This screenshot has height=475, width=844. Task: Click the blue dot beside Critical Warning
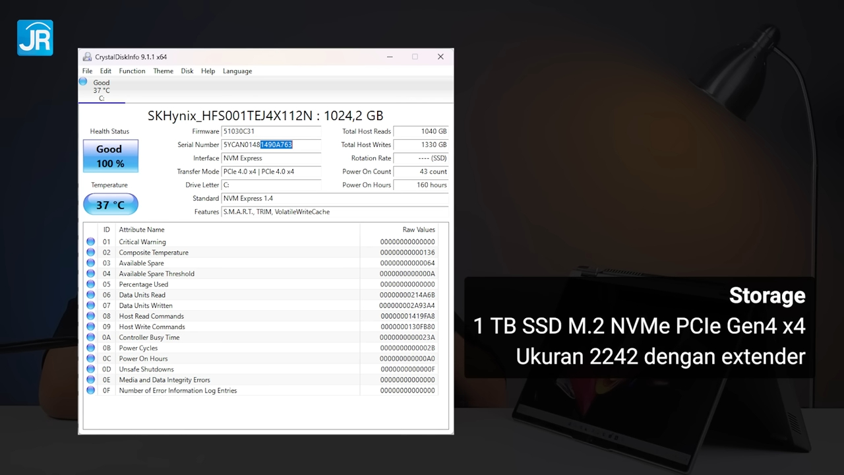(90, 241)
